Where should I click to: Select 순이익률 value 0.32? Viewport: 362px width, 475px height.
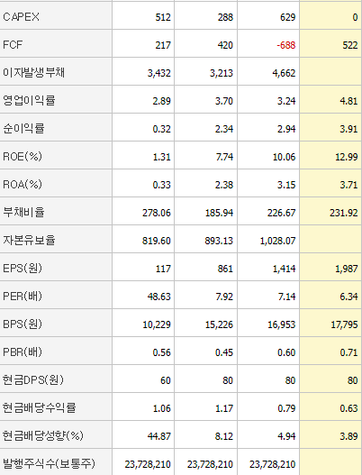161,129
